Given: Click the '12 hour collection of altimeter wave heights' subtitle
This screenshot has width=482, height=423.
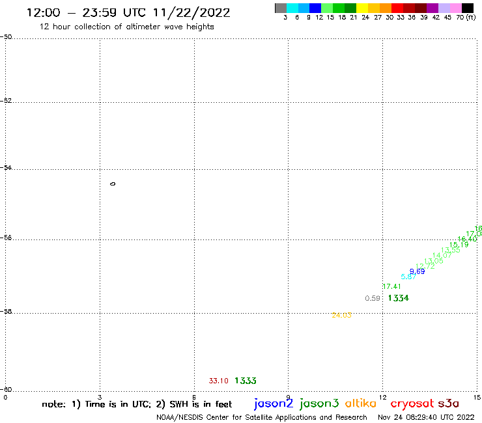Looking at the screenshot, I should pyautogui.click(x=126, y=27).
